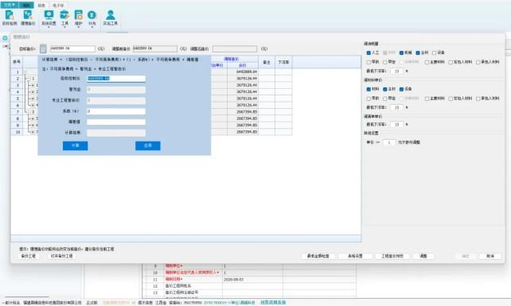Screen dimensions: 511x306
Task: Click the 招标控制价 input field in popup
Action: tap(116, 79)
